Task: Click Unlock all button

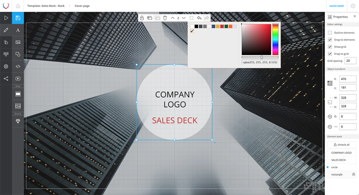Action: pos(341,145)
